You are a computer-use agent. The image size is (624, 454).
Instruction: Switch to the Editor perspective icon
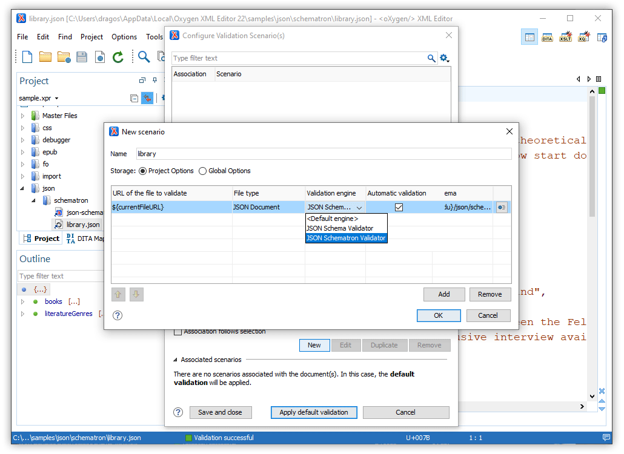click(529, 38)
